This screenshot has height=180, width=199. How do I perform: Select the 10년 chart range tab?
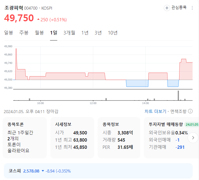[x=113, y=33]
